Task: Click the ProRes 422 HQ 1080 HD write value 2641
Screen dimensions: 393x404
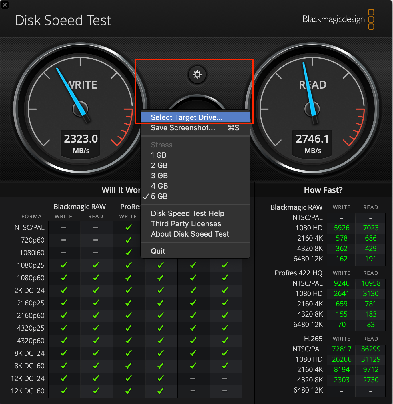Action: [x=342, y=294]
